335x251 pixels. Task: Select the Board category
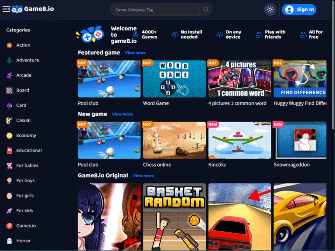[23, 90]
